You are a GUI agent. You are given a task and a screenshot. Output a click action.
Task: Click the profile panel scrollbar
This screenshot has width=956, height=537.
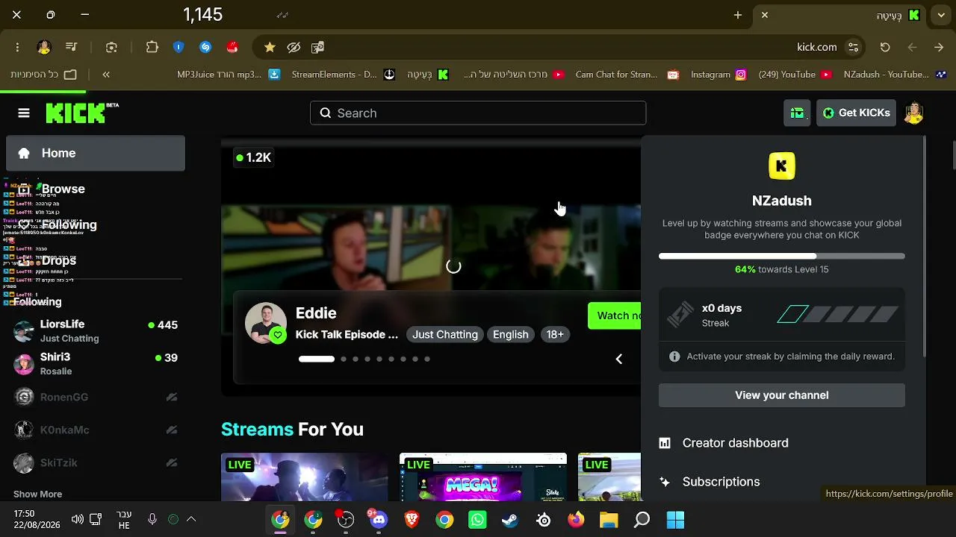pyautogui.click(x=924, y=246)
